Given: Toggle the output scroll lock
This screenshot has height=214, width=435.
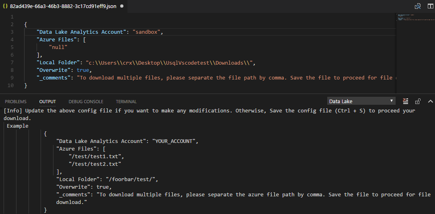Looking at the screenshot, I should [x=418, y=102].
